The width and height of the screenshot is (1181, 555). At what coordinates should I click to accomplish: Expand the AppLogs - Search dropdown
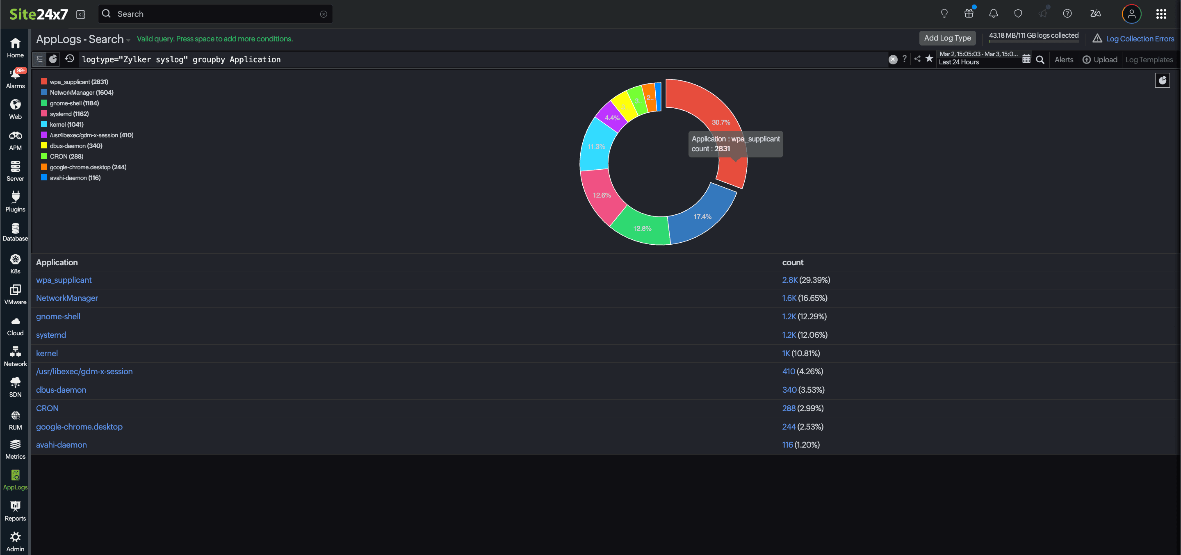coord(128,39)
